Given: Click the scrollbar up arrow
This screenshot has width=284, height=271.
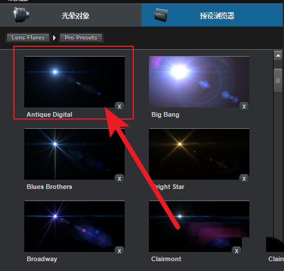Looking at the screenshot, I should [x=278, y=55].
